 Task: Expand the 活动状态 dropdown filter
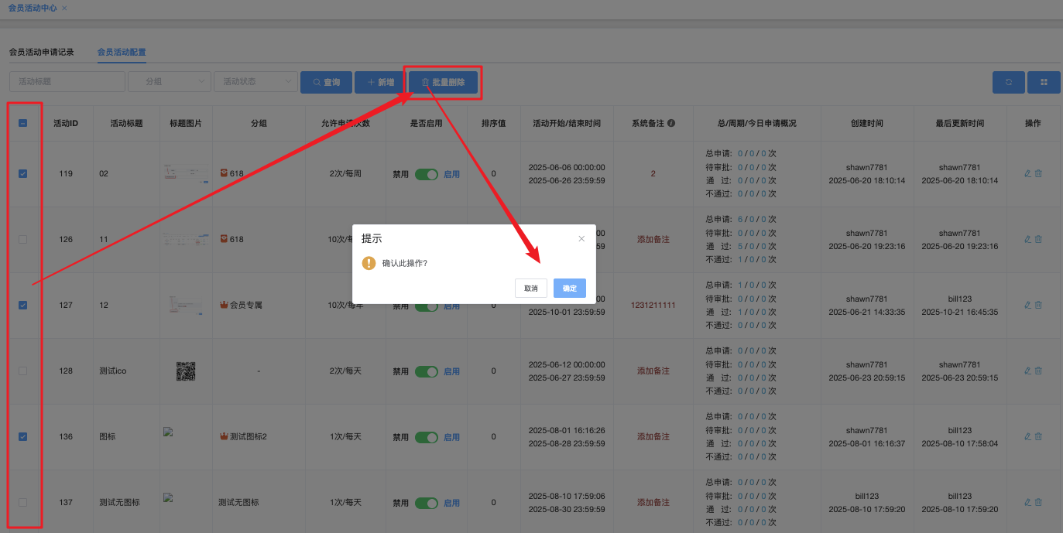pos(255,82)
